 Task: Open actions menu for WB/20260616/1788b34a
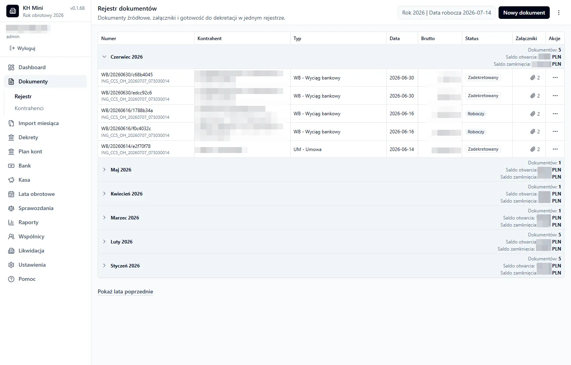(x=555, y=114)
